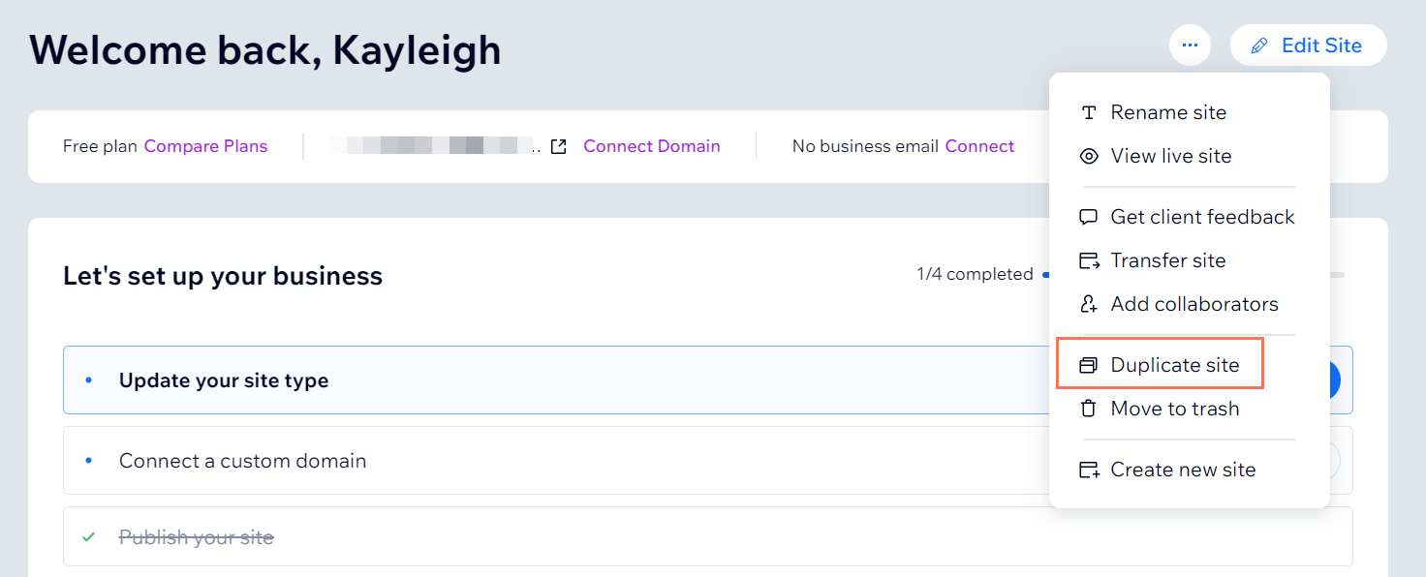Open the Compare Plans link
Viewport: 1426px width, 577px height.
coord(205,145)
